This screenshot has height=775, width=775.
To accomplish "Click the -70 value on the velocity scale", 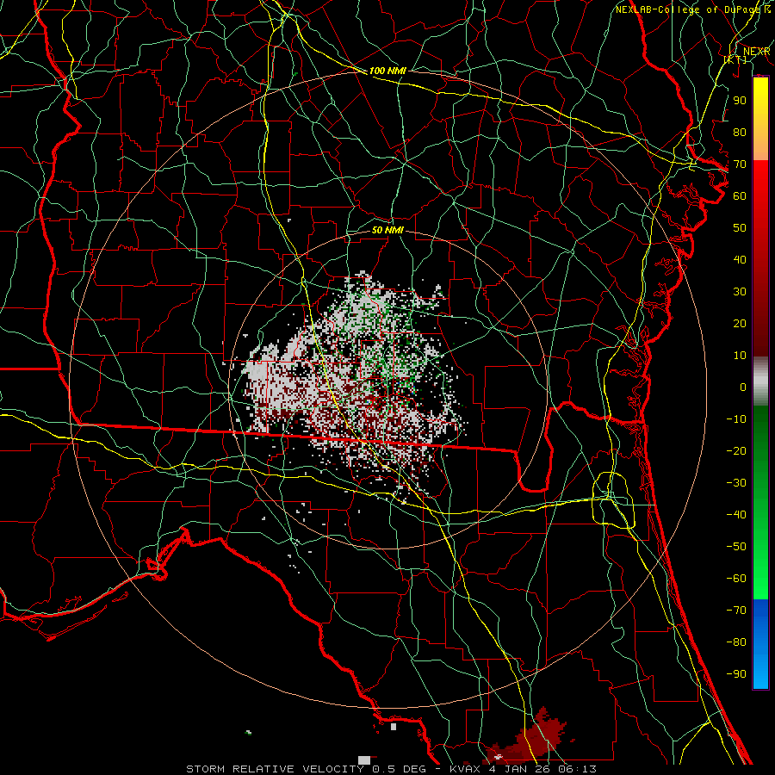I will (736, 610).
